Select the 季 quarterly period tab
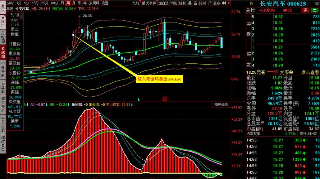The image size is (320, 179). coord(79,3)
